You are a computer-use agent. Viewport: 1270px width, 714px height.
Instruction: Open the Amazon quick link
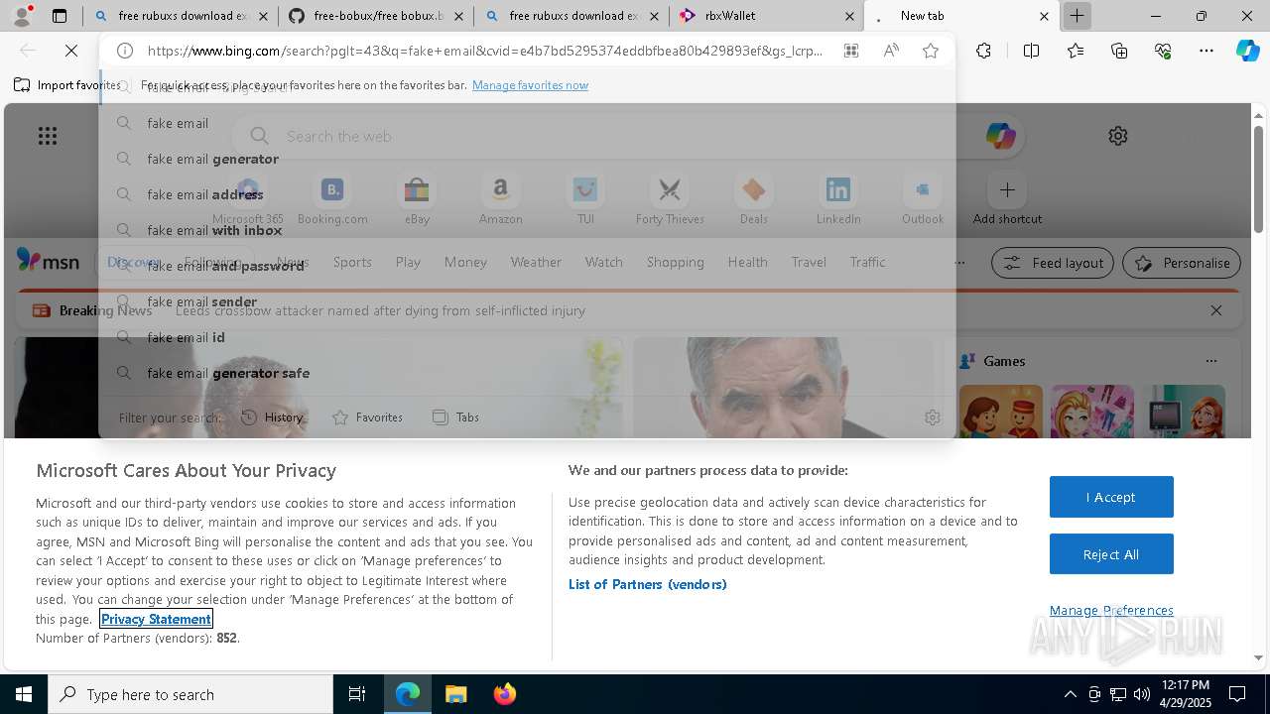[x=501, y=199]
